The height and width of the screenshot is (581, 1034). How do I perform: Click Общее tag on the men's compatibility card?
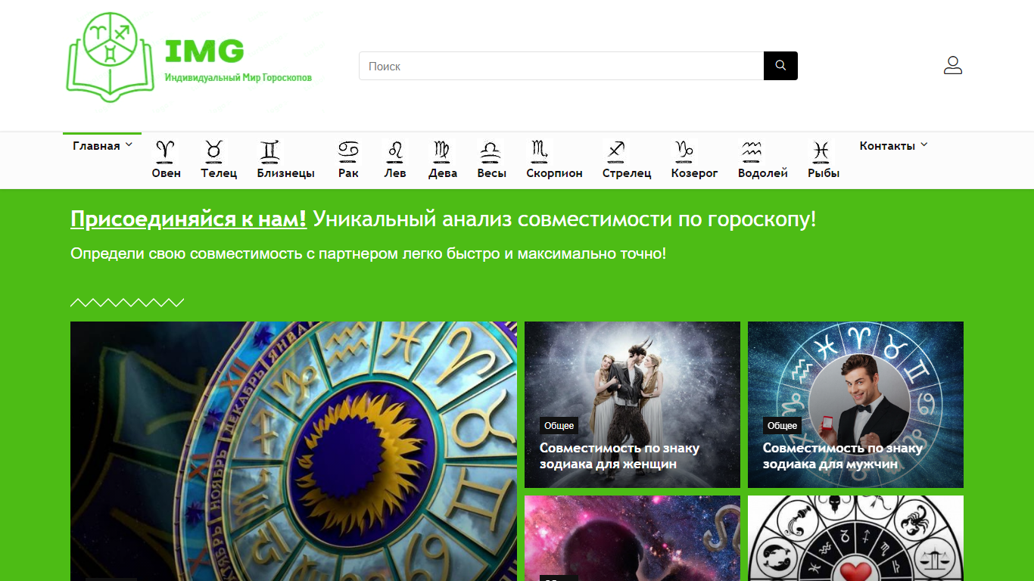point(783,426)
